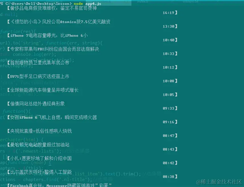This screenshot has height=187, width=244.
Task: Click the text cursor position in the editor
Action: [50, 165]
